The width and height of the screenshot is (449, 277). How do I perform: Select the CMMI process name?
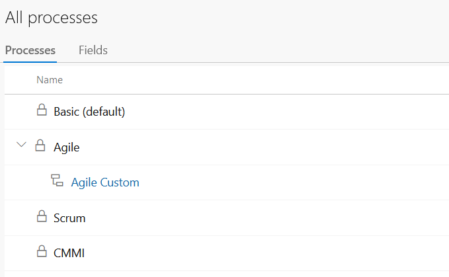[69, 253]
